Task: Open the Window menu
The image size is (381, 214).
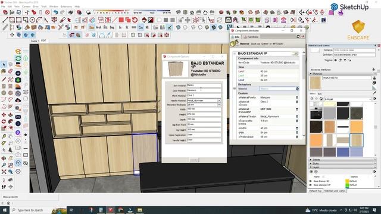Action: tap(54, 7)
